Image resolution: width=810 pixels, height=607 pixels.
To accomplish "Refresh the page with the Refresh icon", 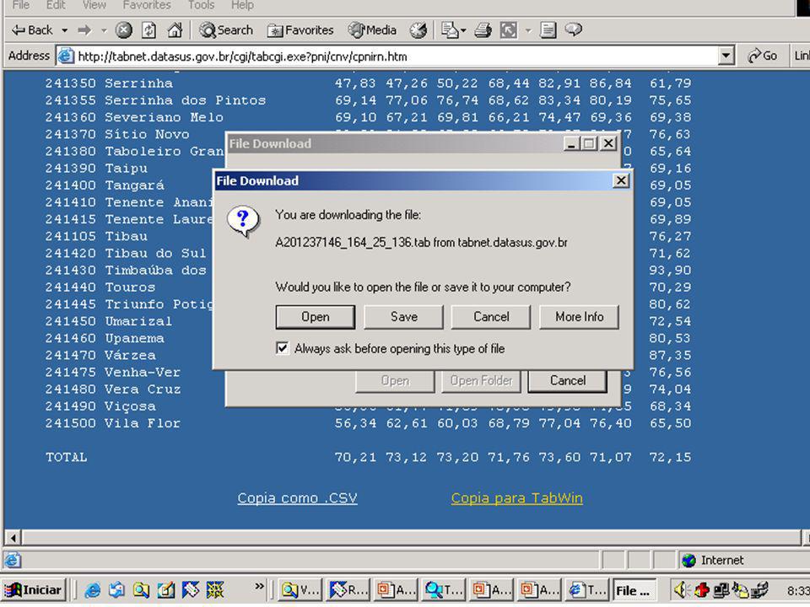I will click(148, 30).
